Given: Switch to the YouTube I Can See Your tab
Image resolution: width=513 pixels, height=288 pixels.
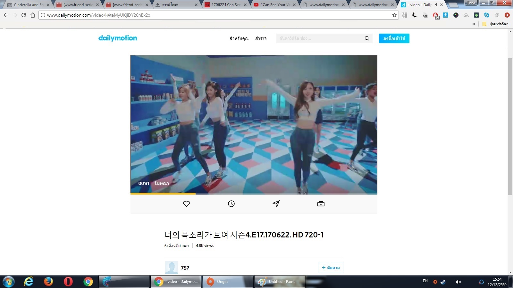Looking at the screenshot, I should click(274, 5).
